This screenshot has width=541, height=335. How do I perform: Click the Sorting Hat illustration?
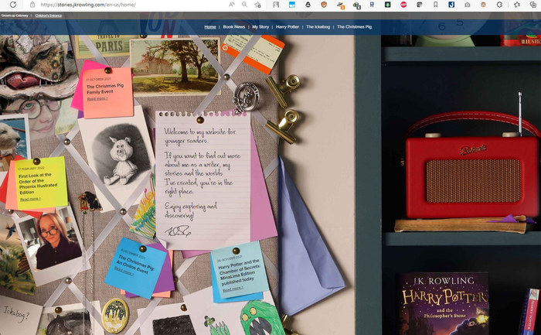[x=36, y=66]
